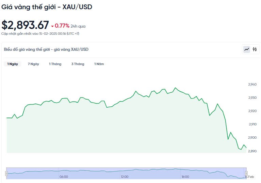Switch to candlestick chart view icon
Viewport: 261px width, 183px height.
tap(255, 49)
